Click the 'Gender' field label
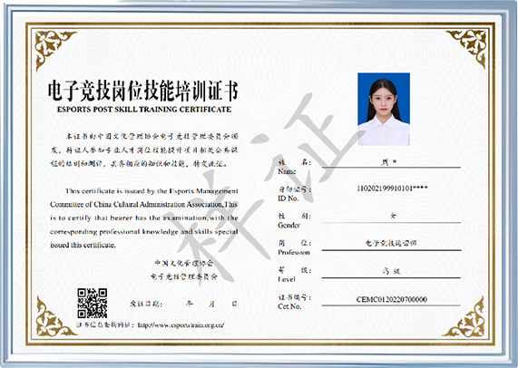 click(288, 225)
